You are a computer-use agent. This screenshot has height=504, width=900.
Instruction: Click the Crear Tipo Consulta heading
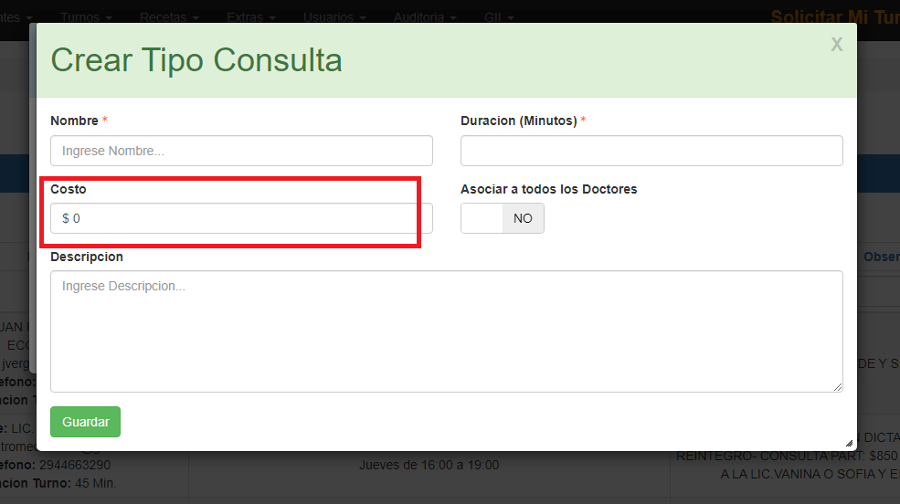(x=196, y=60)
